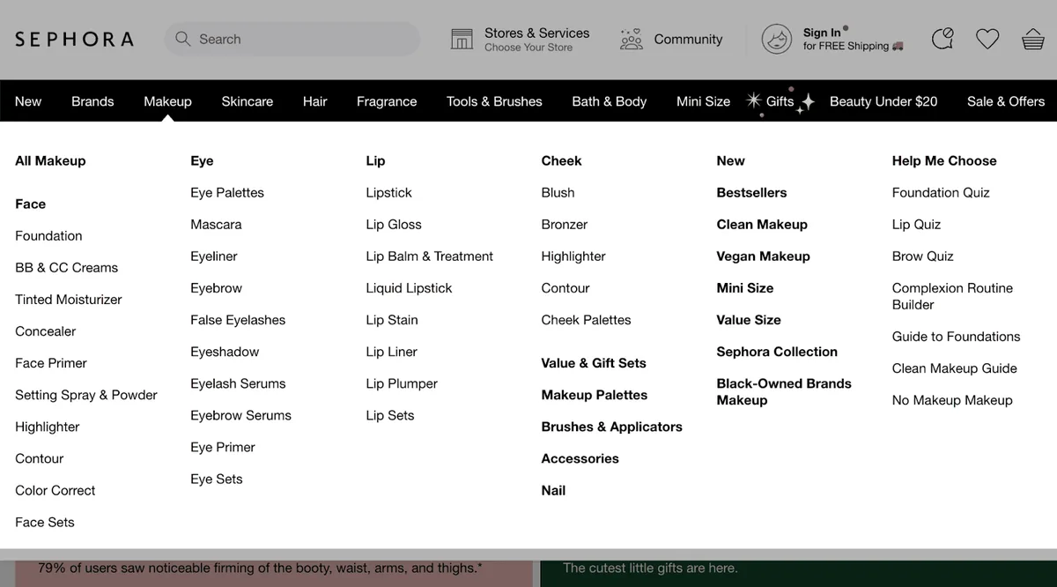Click Sign In for FREE Shipping
Image resolution: width=1057 pixels, height=587 pixels.
pyautogui.click(x=853, y=40)
